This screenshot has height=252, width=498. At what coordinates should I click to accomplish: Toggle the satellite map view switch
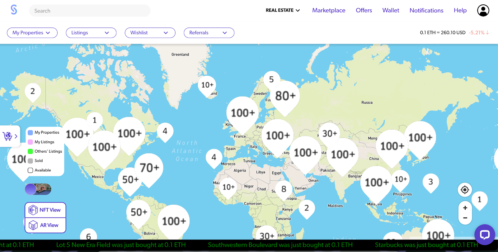[x=38, y=189]
